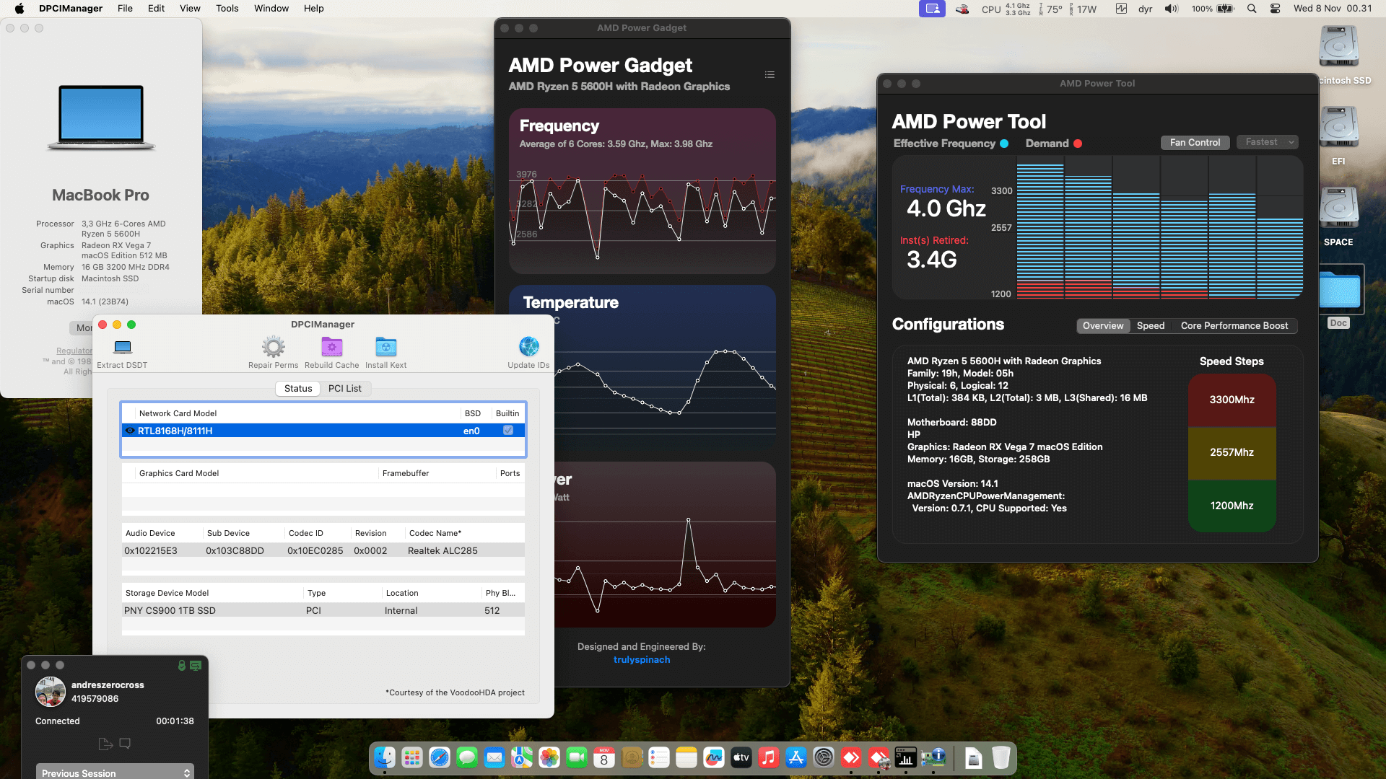Open Freeform from the dock
The image size is (1386, 779).
pos(714,757)
